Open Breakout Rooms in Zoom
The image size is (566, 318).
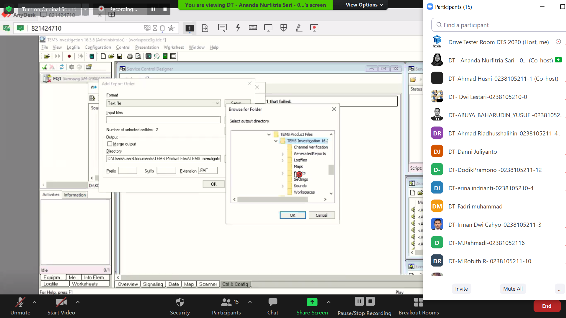tap(418, 306)
